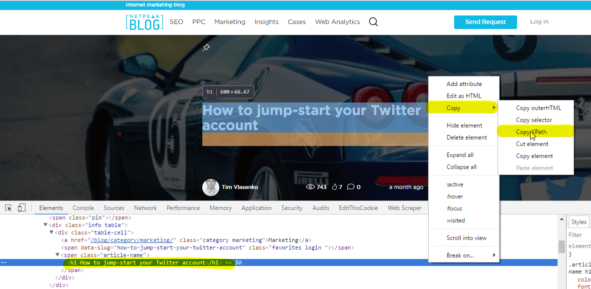Select Collapse all in the context menu

click(x=464, y=167)
